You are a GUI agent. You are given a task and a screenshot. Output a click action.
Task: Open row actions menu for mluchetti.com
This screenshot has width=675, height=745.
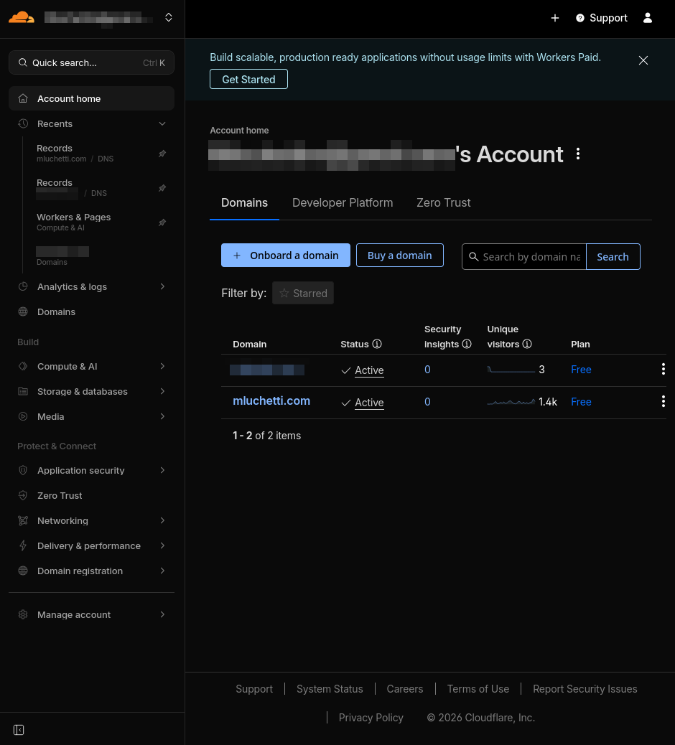pyautogui.click(x=663, y=401)
